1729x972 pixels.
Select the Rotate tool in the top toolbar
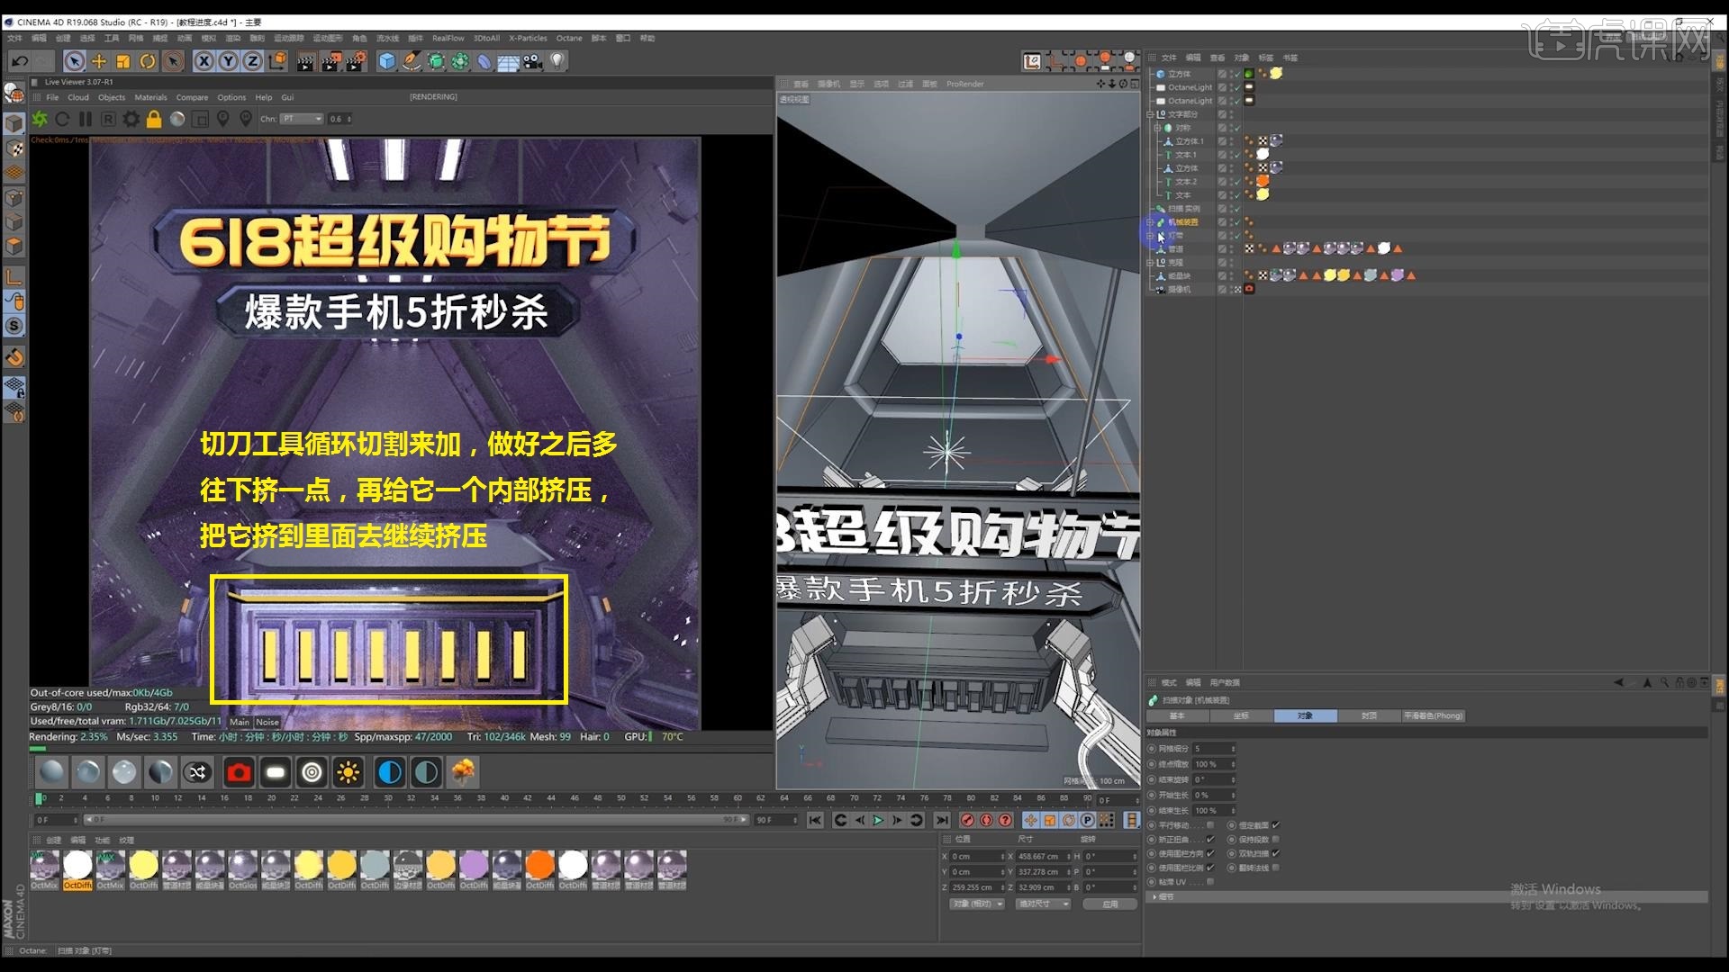pos(148,60)
